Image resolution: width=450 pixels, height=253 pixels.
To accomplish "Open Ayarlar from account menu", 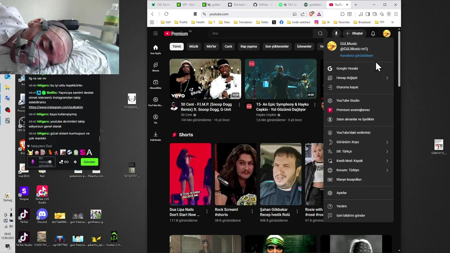I will click(x=358, y=193).
